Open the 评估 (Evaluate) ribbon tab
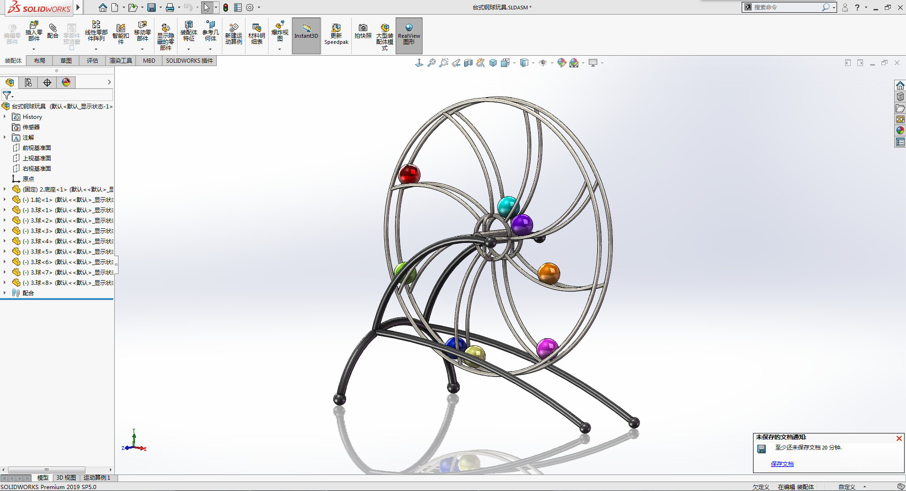The width and height of the screenshot is (906, 491). [93, 60]
